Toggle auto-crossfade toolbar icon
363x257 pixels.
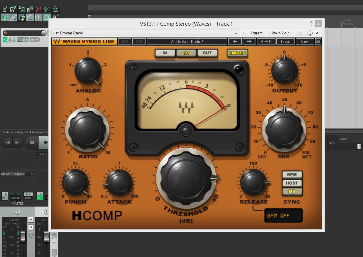(x=5, y=17)
